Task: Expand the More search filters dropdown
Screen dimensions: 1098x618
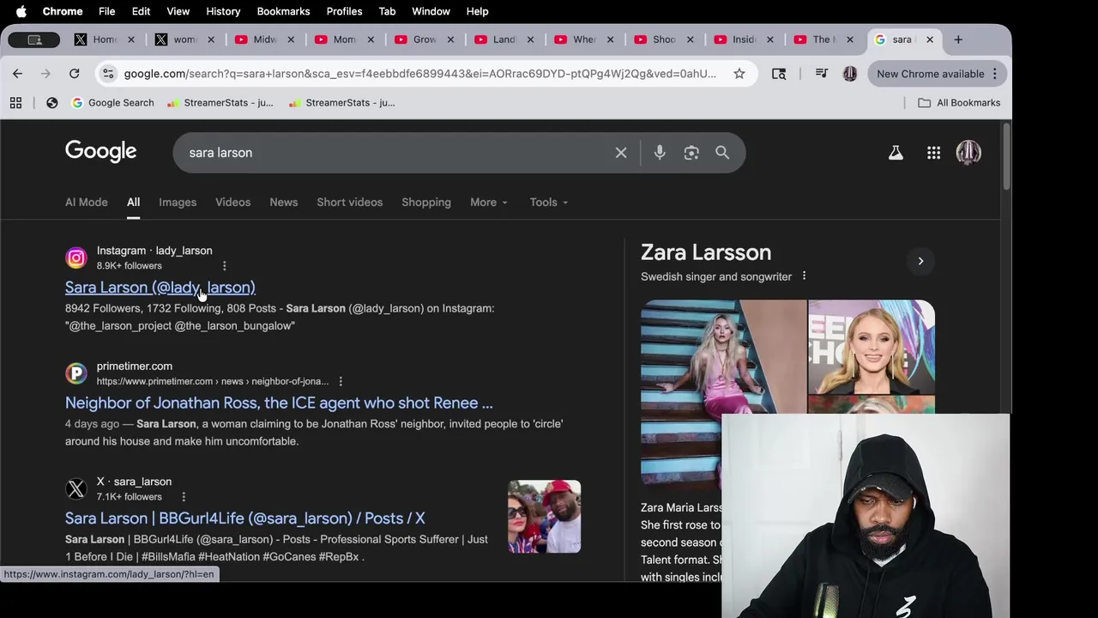Action: click(x=489, y=203)
